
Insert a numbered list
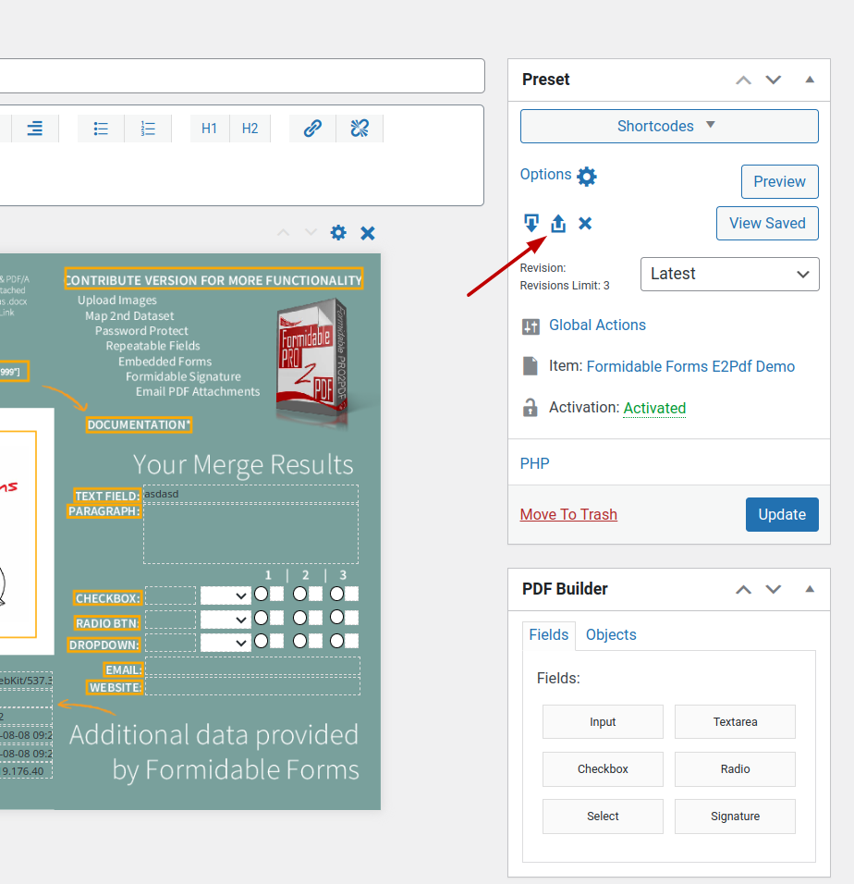coord(148,129)
